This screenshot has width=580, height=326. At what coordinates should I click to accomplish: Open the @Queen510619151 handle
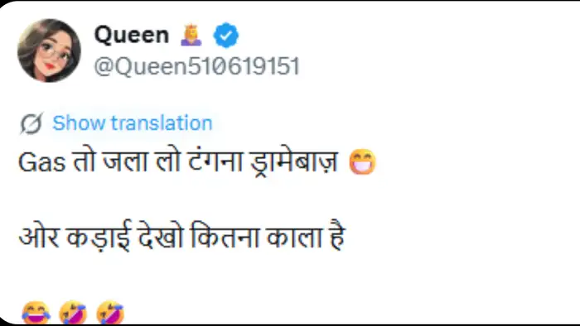point(196,66)
